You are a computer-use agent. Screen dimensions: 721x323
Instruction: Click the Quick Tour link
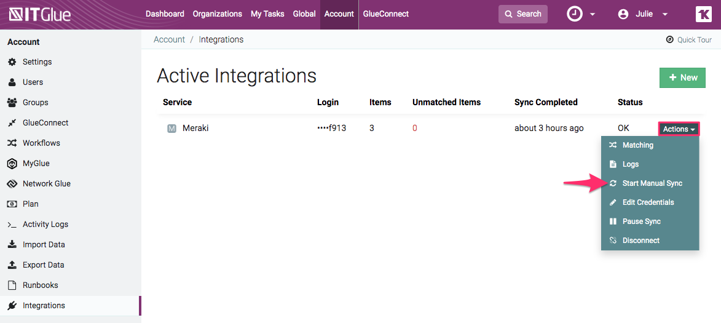click(x=689, y=39)
